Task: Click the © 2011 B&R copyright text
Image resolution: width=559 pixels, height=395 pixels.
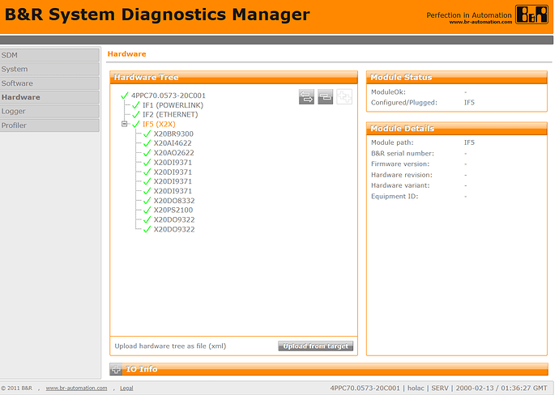Action: (17, 389)
